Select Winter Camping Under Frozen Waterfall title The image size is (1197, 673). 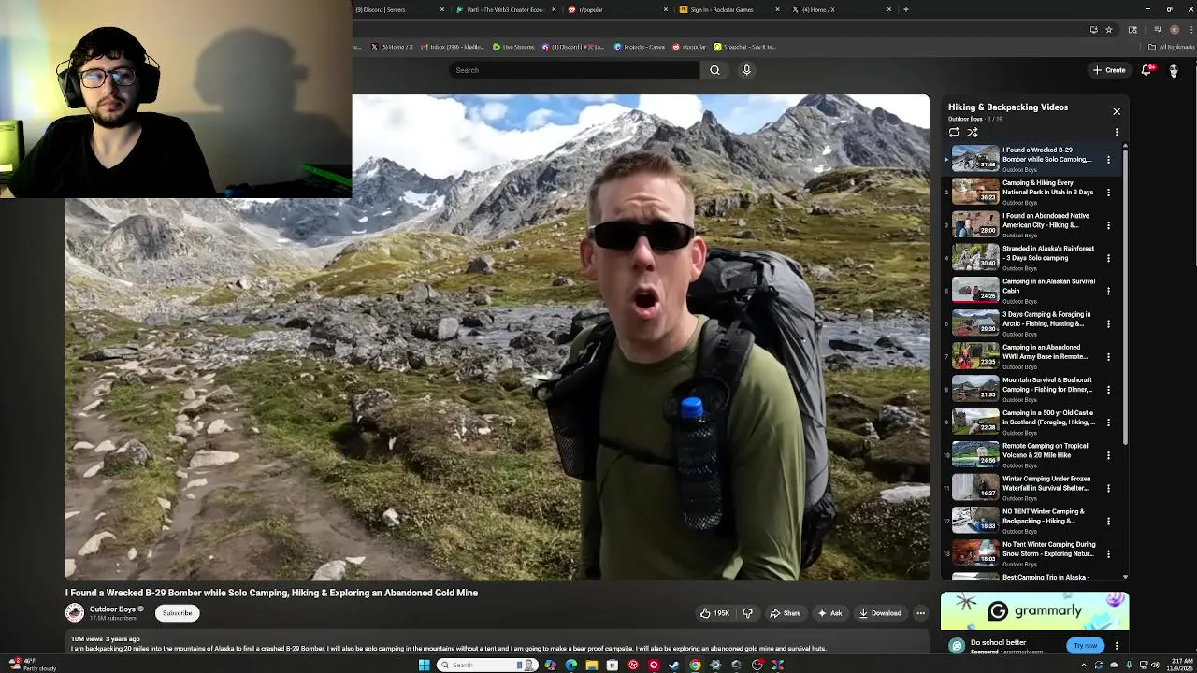point(1046,483)
